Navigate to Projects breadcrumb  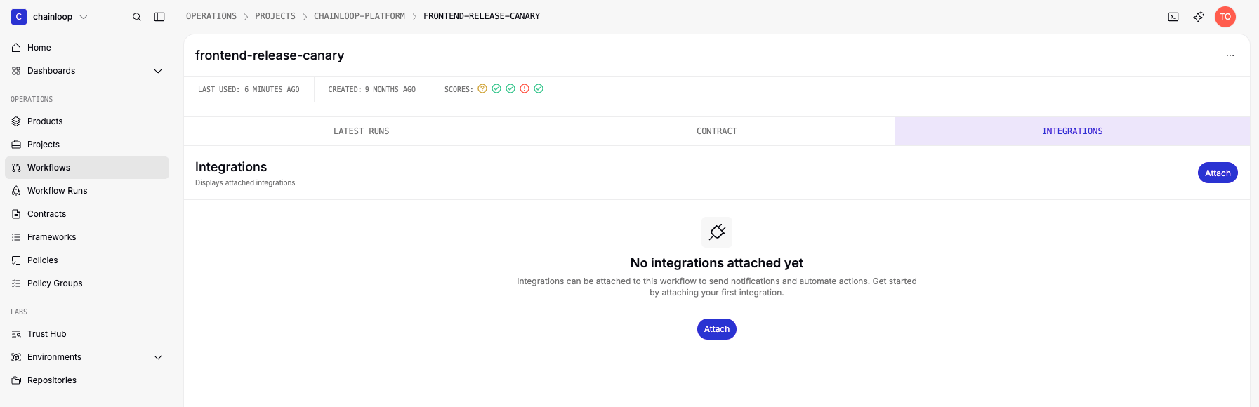tap(275, 16)
